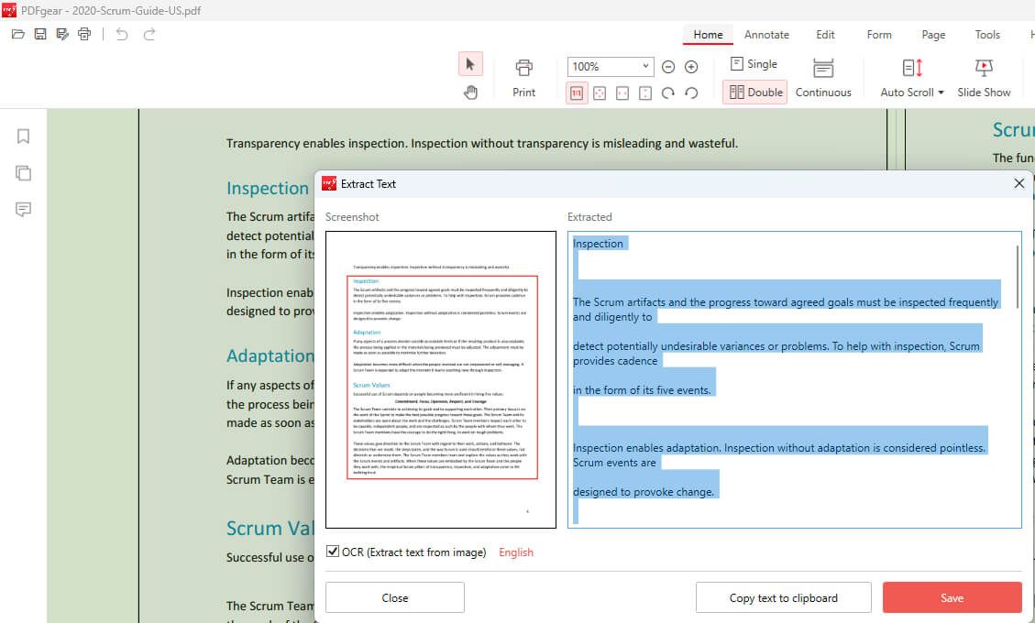
Task: Click Copy text to clipboard
Action: point(783,597)
